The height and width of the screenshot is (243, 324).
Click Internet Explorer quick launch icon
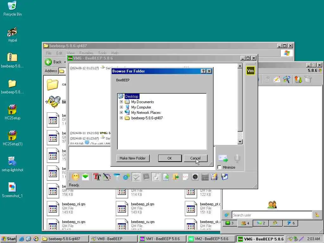22,239
